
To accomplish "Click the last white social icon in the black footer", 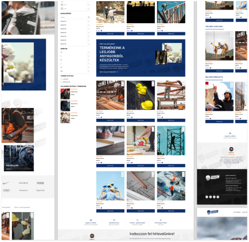I will [x=218, y=197].
